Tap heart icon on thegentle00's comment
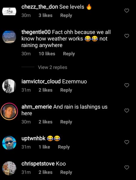The height and width of the screenshot is (180, 136). [127, 36]
